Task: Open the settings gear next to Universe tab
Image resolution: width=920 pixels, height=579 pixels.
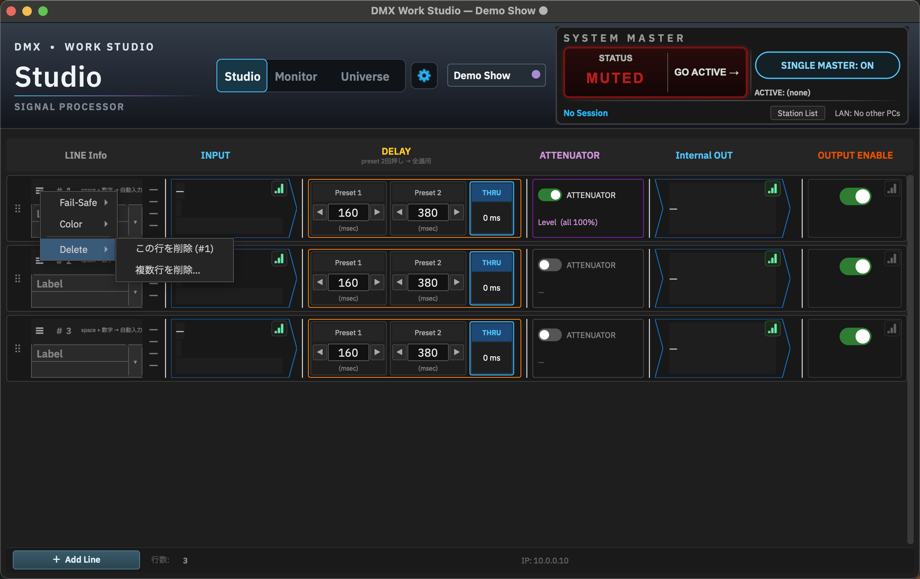Action: click(424, 76)
